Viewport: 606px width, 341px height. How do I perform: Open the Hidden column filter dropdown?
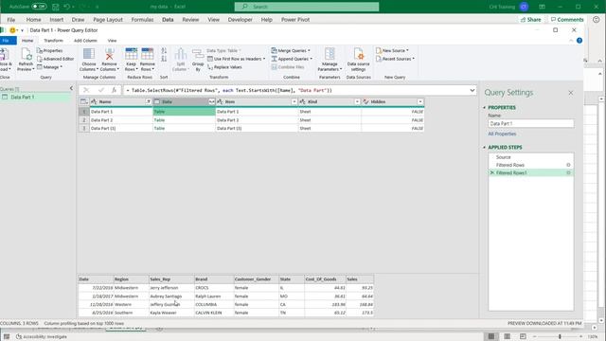coord(420,101)
